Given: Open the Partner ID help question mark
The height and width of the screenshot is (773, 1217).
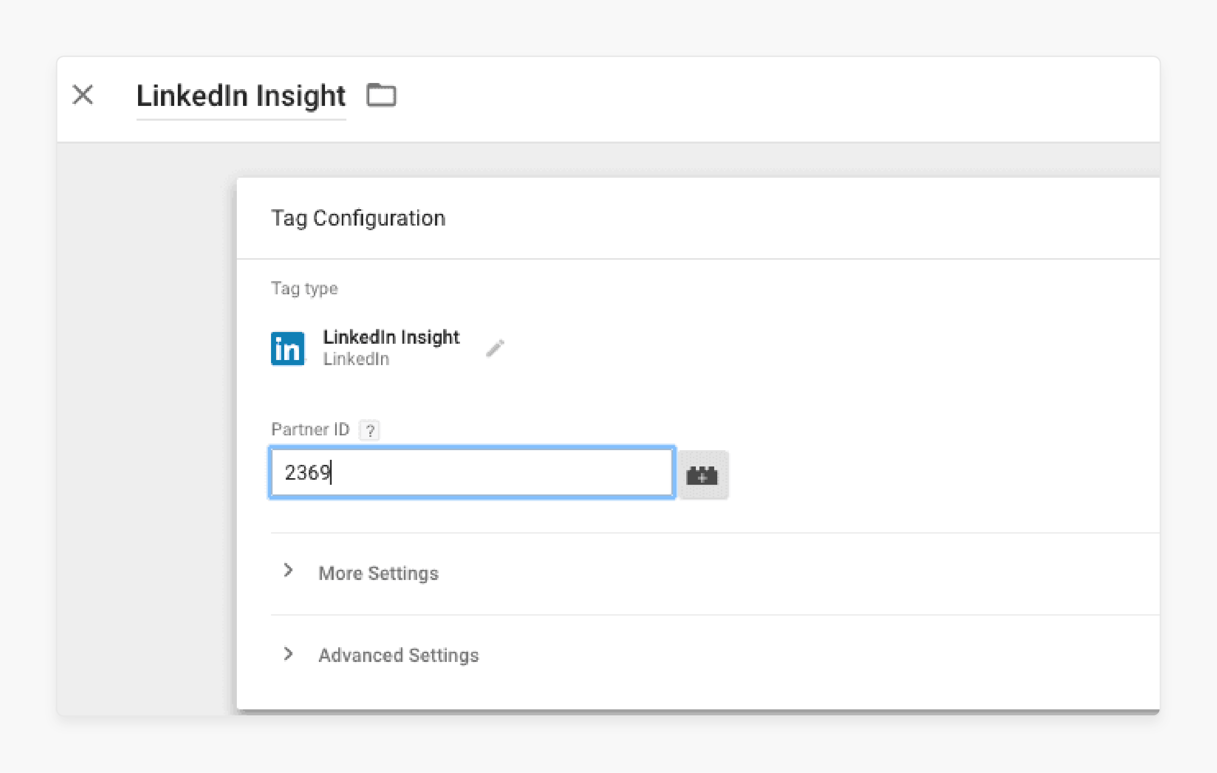Looking at the screenshot, I should click(x=370, y=430).
